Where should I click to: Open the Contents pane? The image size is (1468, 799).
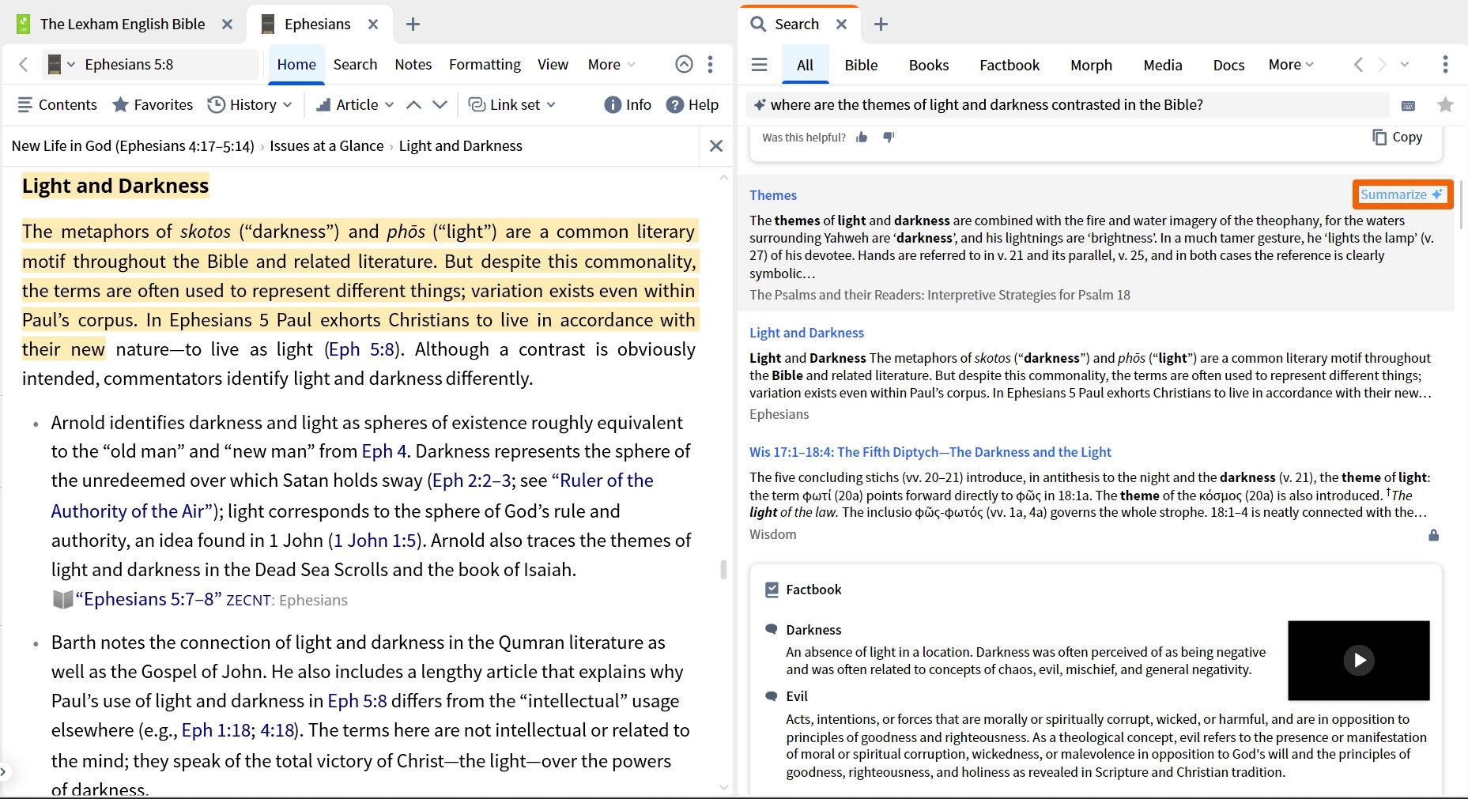[57, 104]
